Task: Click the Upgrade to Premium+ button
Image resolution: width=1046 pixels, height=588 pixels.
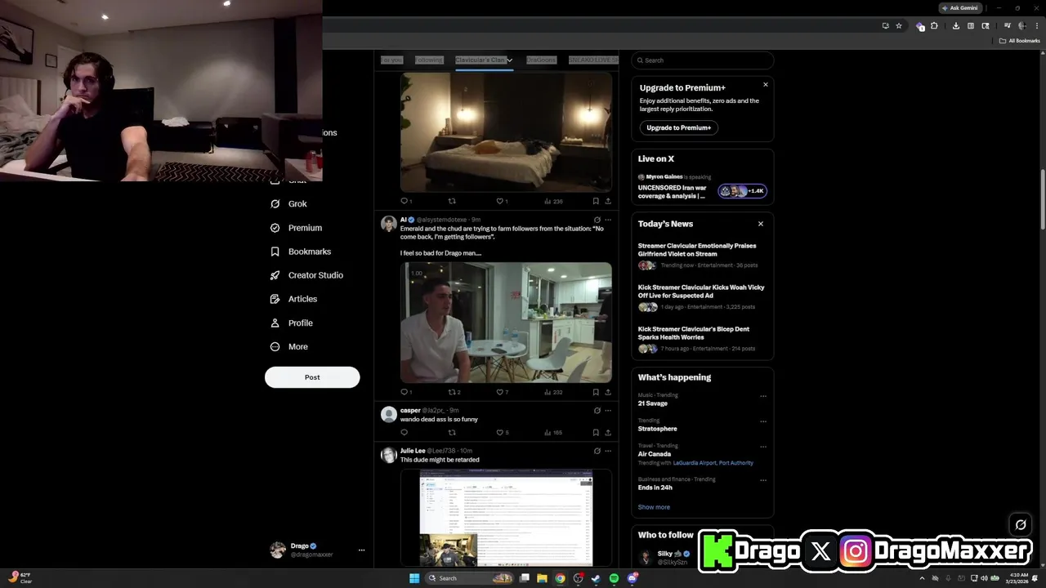Action: pyautogui.click(x=678, y=127)
